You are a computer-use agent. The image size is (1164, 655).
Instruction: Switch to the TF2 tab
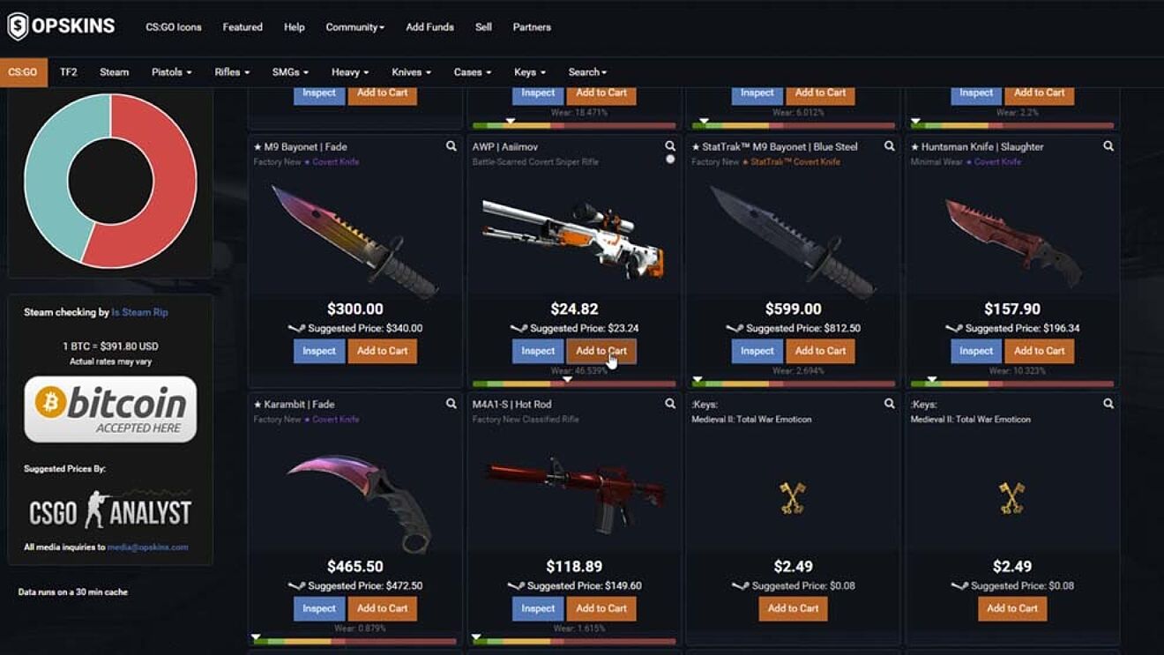click(68, 72)
